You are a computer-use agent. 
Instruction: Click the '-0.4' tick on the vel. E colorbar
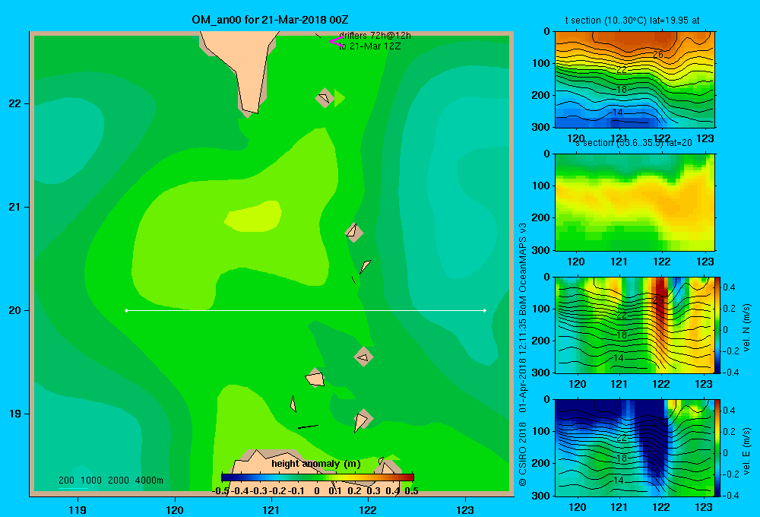[x=729, y=495]
